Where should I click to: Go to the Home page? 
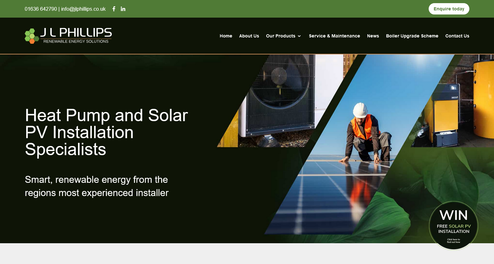[x=226, y=36]
